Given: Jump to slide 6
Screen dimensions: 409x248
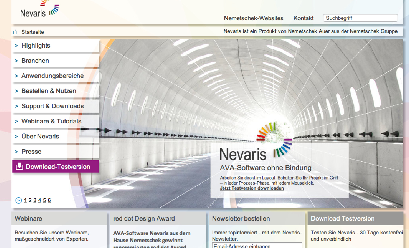Looking at the screenshot, I should coord(49,200).
